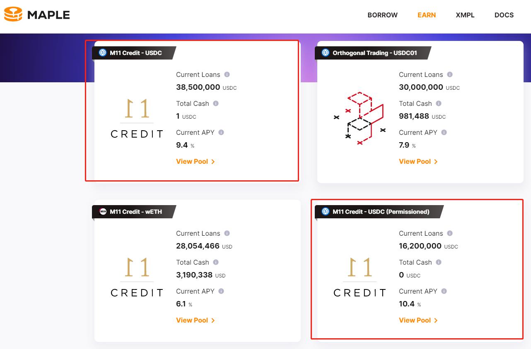This screenshot has width=531, height=349.
Task: View Pool for M11 Credit - wETH
Action: [x=195, y=320]
